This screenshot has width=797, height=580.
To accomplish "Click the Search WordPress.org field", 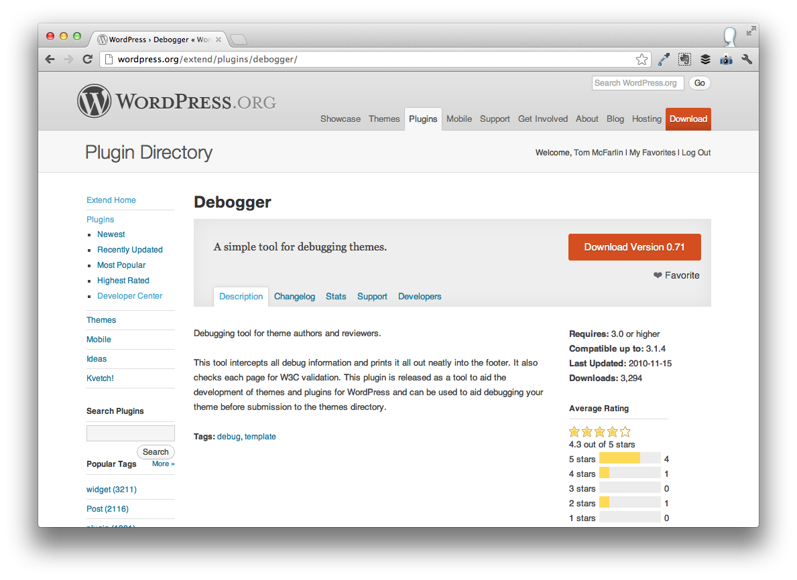I will (x=637, y=83).
